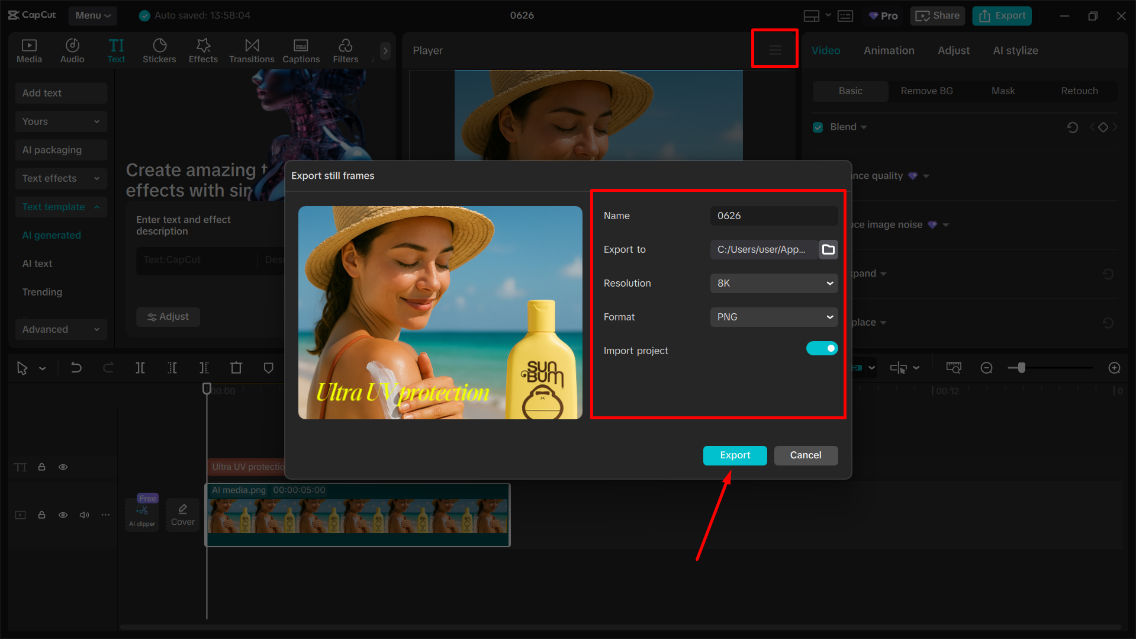
Task: Open the Captions panel
Action: (x=301, y=50)
